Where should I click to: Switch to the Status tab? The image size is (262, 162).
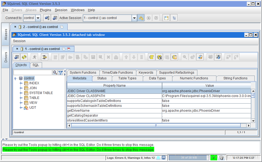point(102,78)
